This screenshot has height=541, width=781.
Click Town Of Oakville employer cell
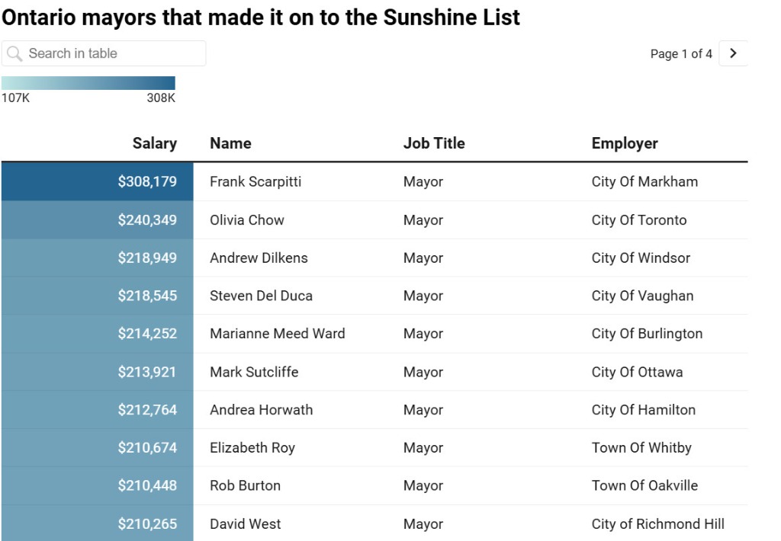(644, 485)
